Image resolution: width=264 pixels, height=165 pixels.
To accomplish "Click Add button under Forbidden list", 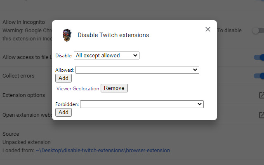I will pos(64,112).
